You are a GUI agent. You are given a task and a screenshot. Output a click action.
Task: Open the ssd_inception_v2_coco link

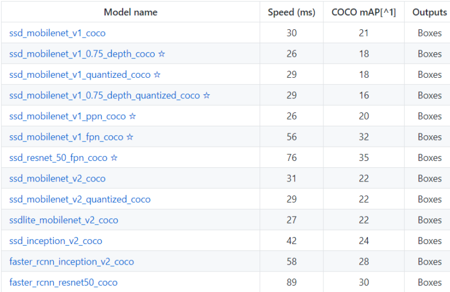[56, 241]
